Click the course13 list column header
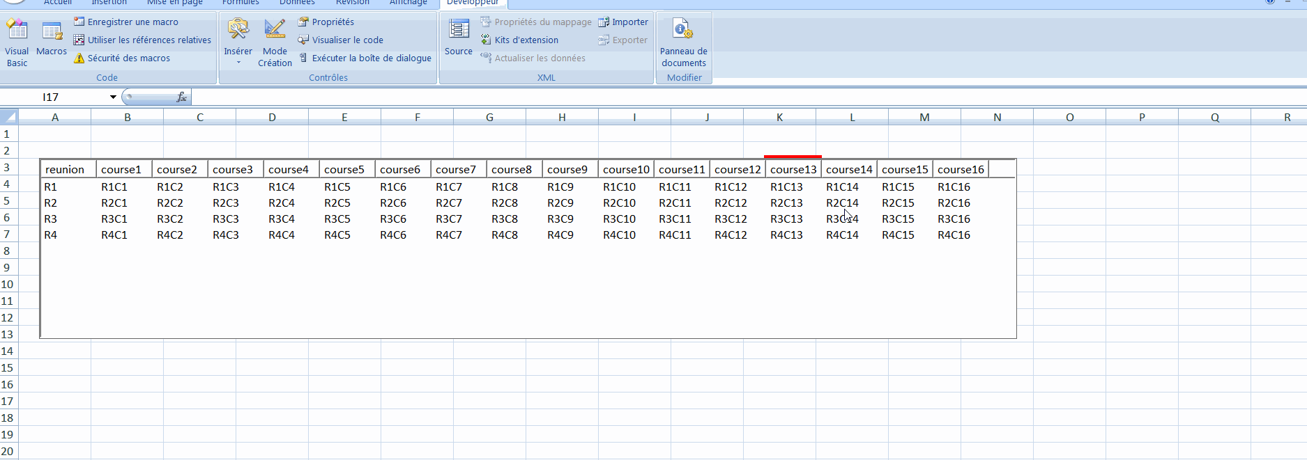Image resolution: width=1307 pixels, height=460 pixels. [793, 169]
